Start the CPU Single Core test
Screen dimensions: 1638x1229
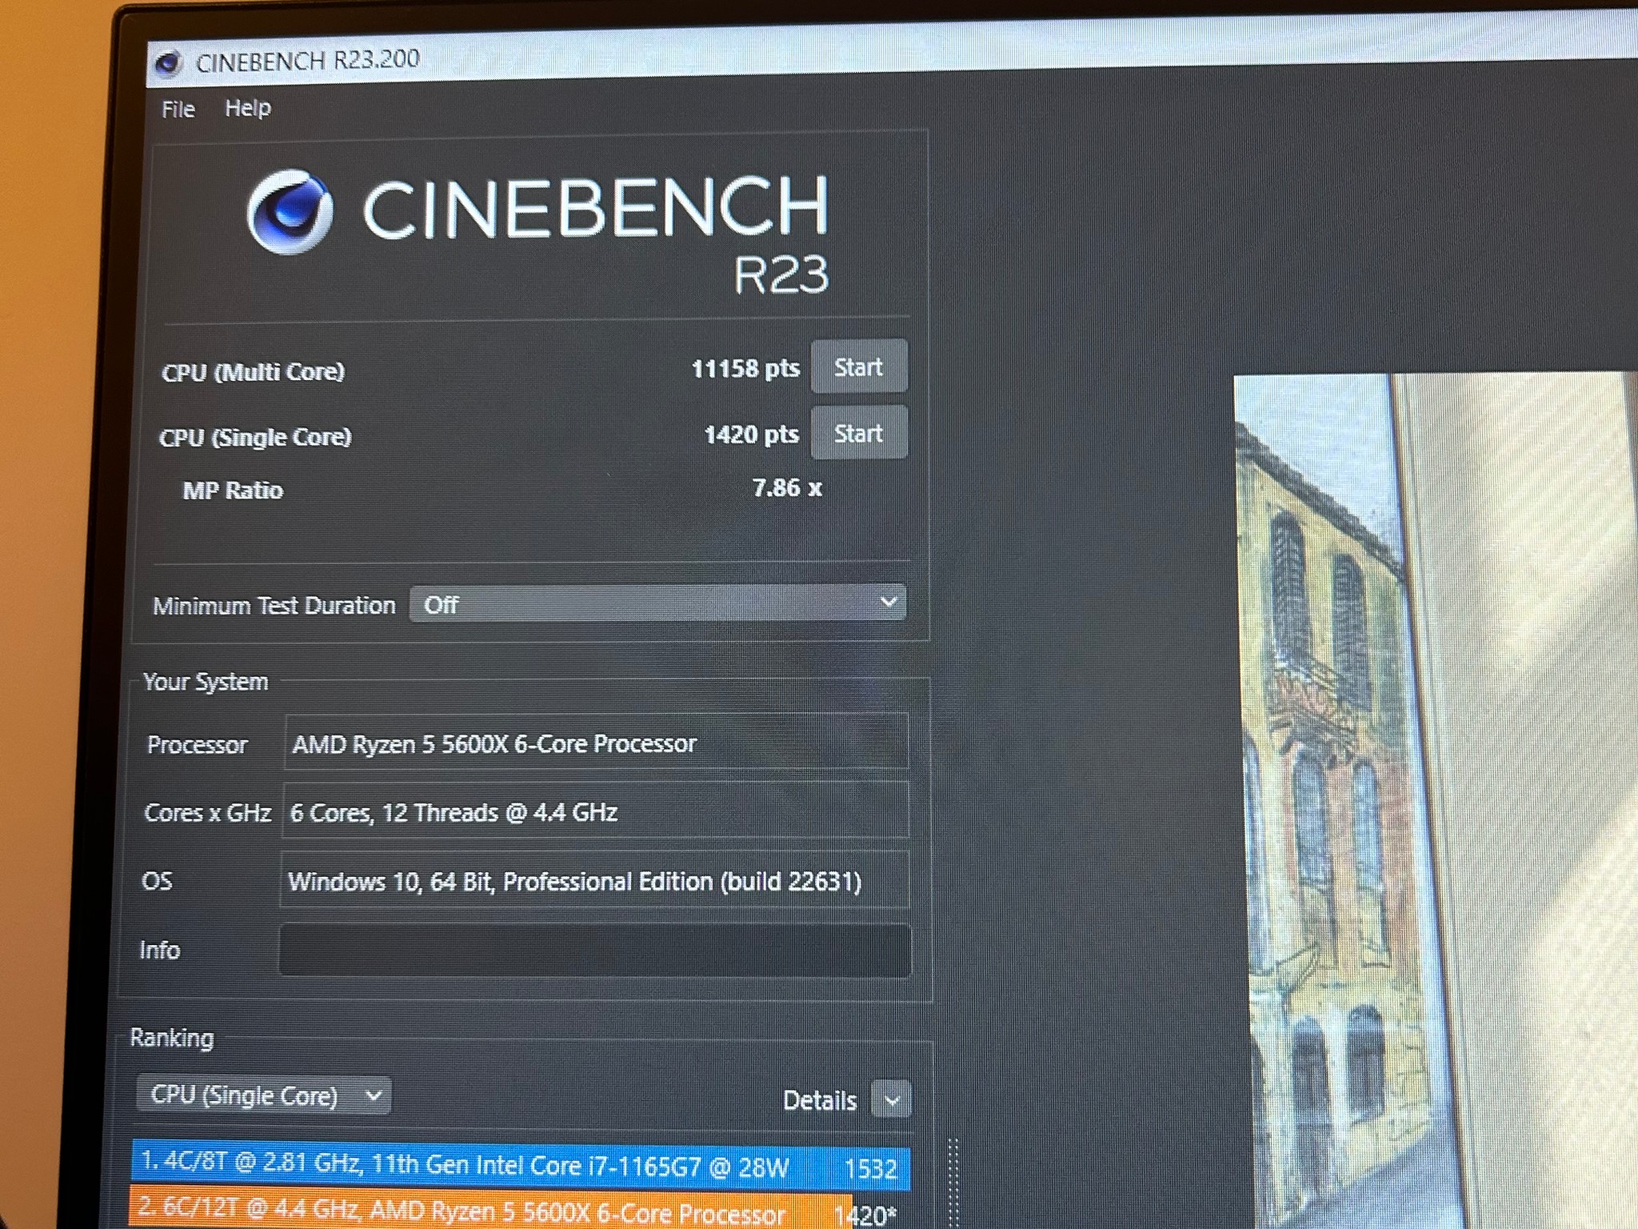tap(859, 433)
